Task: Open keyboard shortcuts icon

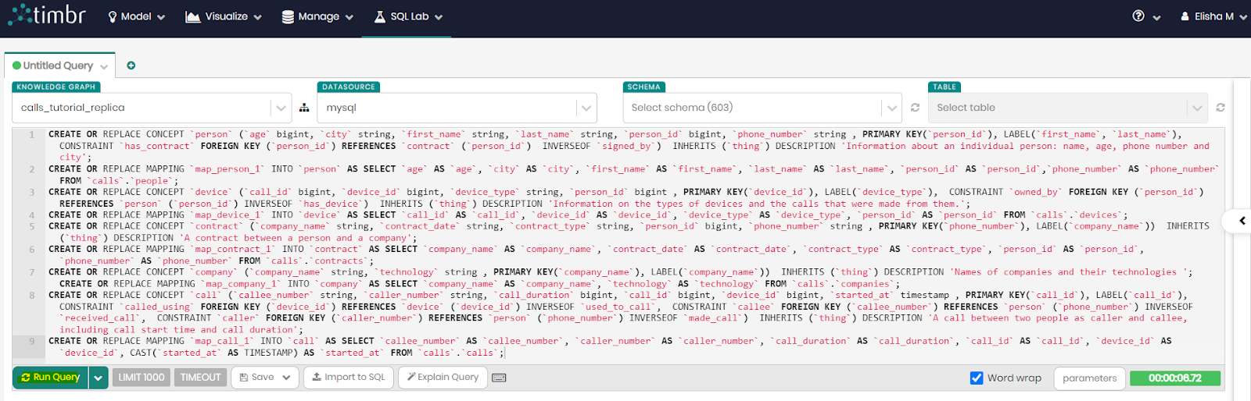Action: 499,378
